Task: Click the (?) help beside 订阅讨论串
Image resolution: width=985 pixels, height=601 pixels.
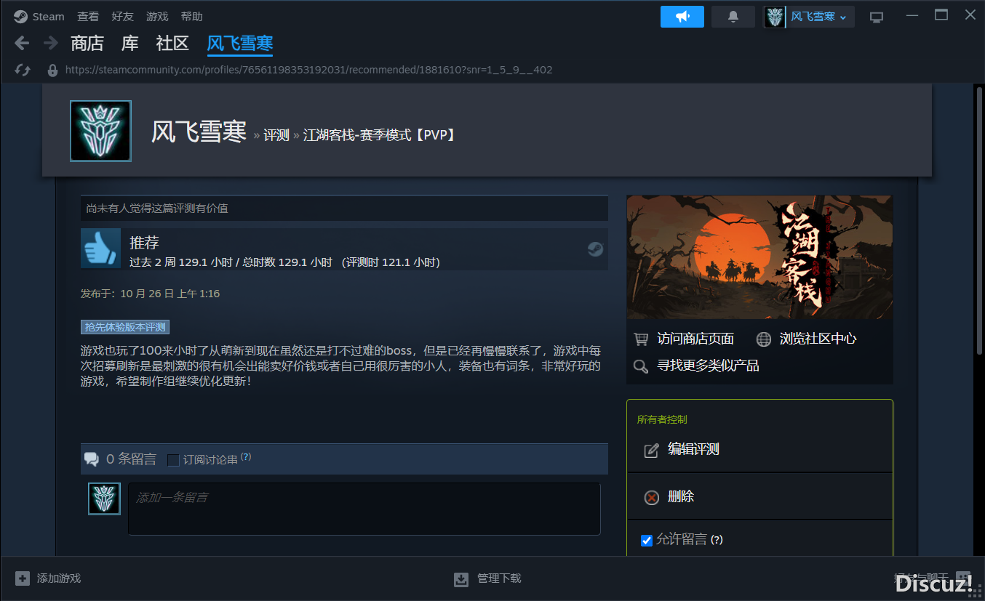Action: (x=246, y=457)
